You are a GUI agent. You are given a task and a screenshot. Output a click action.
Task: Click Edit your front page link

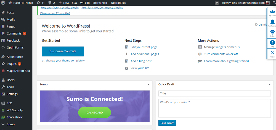pyautogui.click(x=144, y=47)
